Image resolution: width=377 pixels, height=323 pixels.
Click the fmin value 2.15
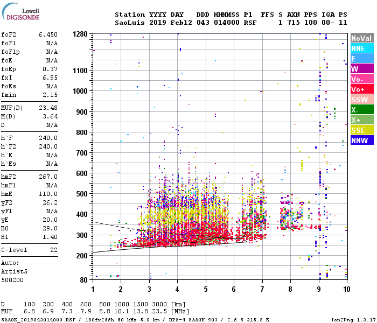pos(50,95)
